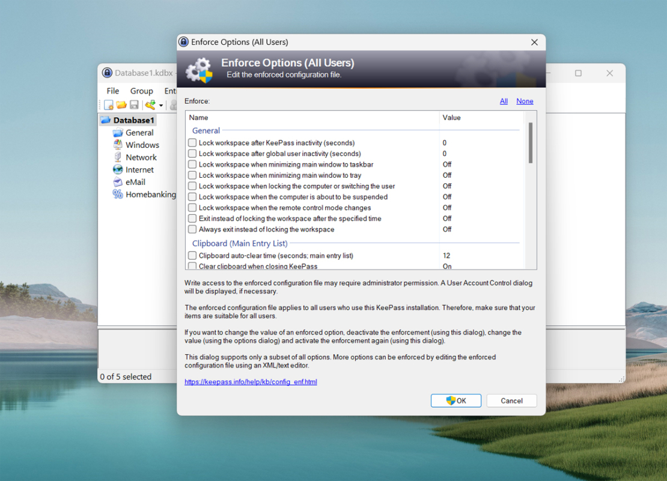667x481 pixels.
Task: Open the File menu
Action: tap(112, 91)
